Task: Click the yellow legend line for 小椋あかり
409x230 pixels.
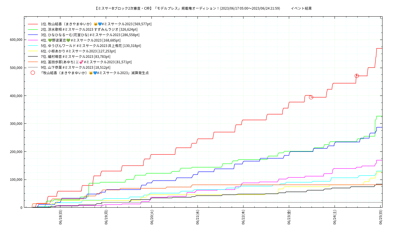Action: (x=33, y=51)
